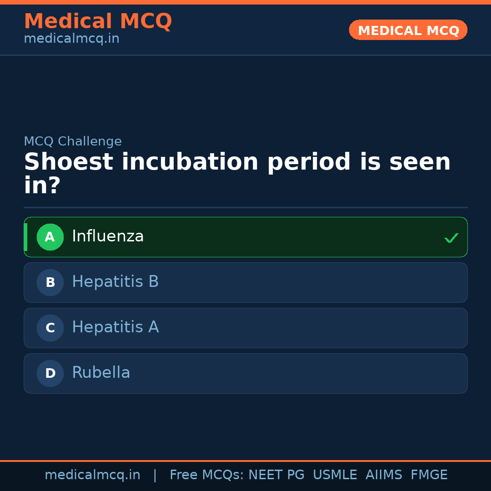Click the Medical MCQ header logo
Screen dimensions: 491x491
(98, 21)
